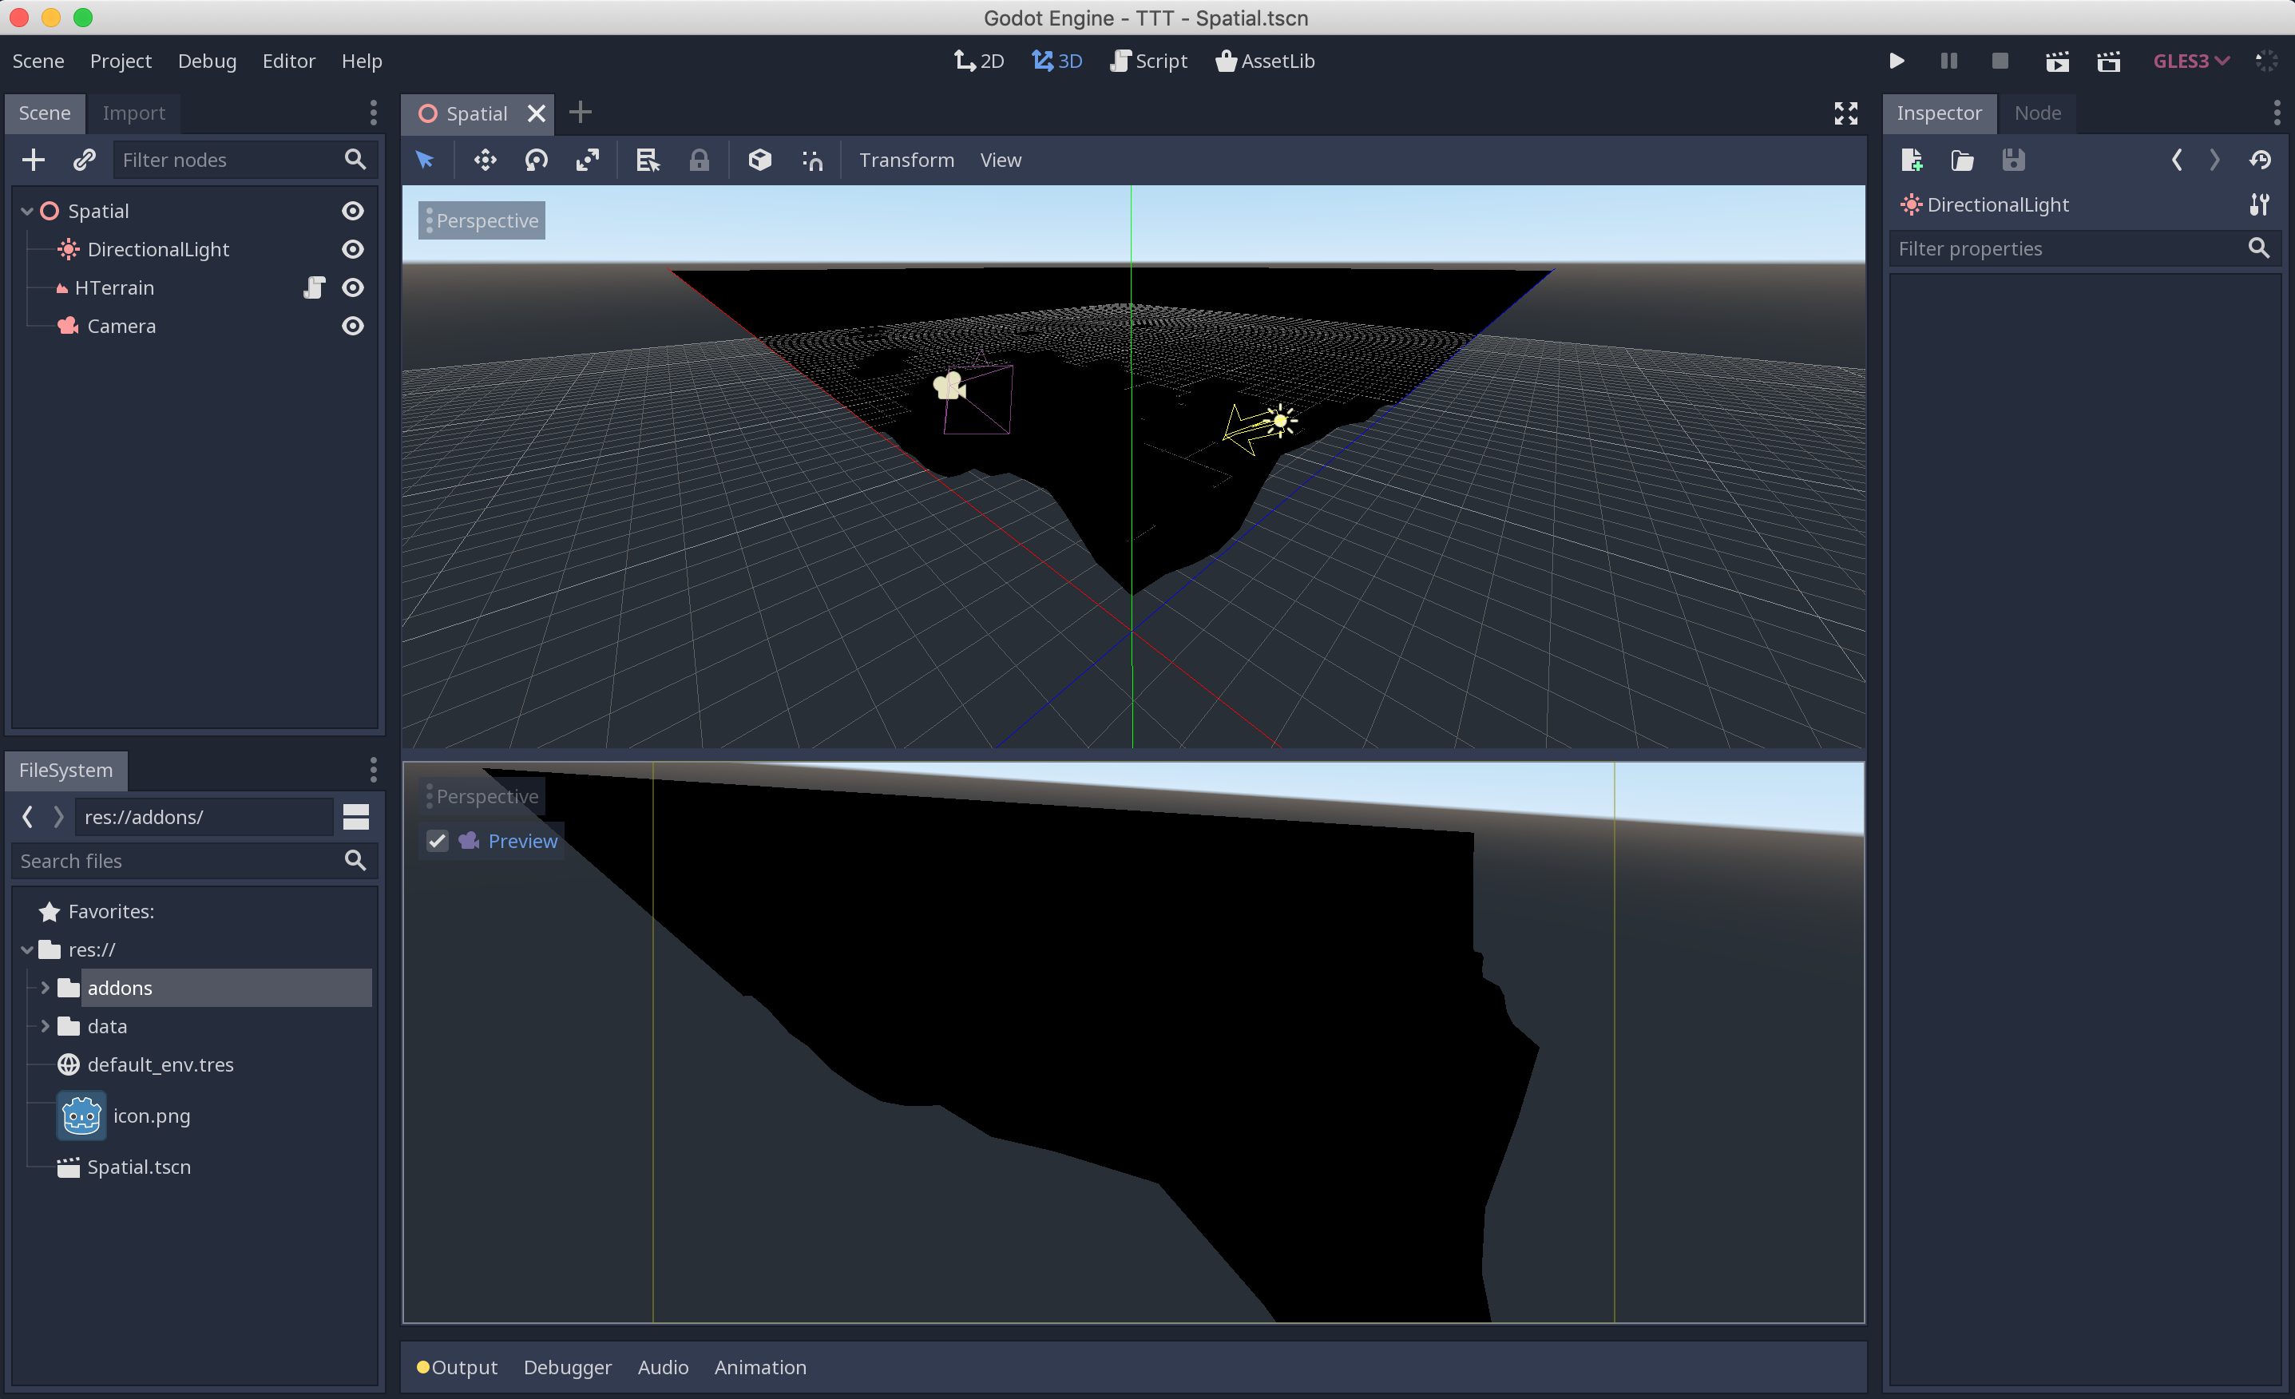Select the Move tool in the viewport toolbar
This screenshot has width=2295, height=1399.
[485, 159]
